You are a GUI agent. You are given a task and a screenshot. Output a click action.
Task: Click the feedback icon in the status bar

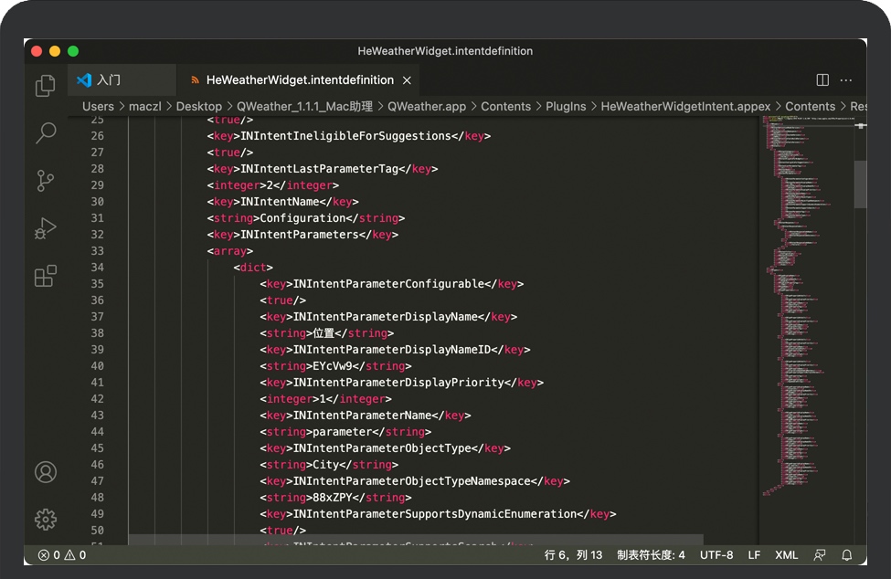(x=820, y=554)
